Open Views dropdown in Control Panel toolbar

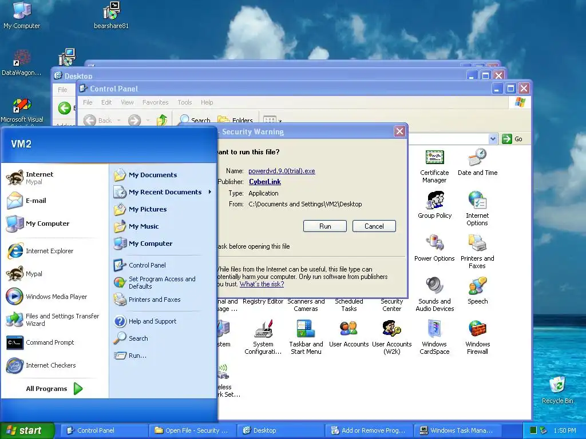280,121
